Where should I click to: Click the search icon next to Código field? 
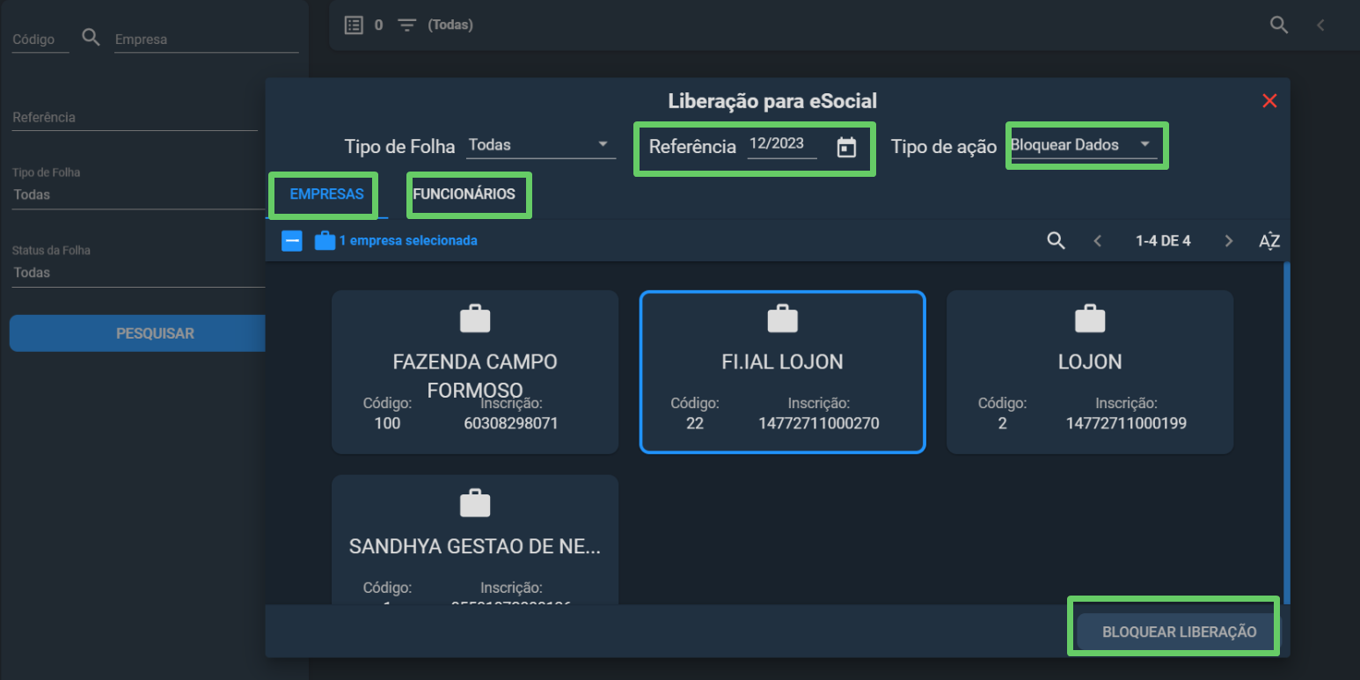pos(91,37)
